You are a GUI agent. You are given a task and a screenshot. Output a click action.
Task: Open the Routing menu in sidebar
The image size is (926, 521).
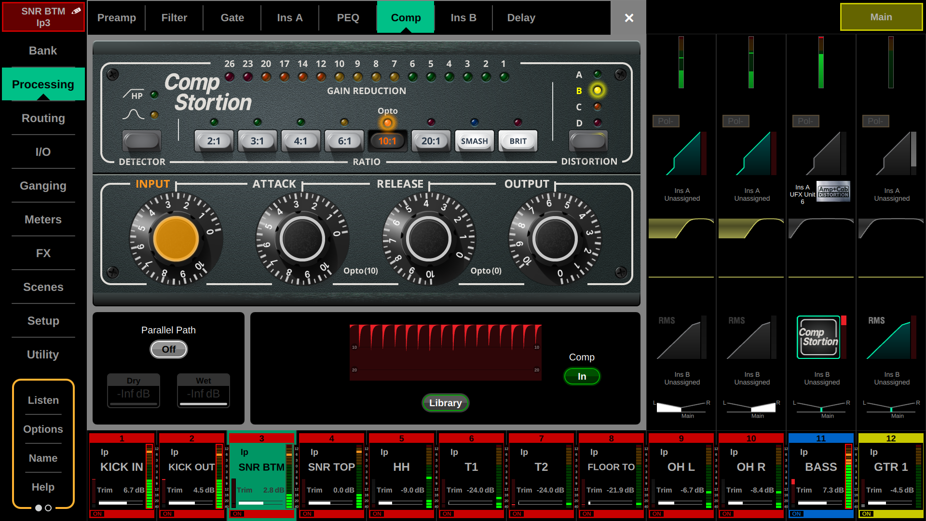coord(43,118)
